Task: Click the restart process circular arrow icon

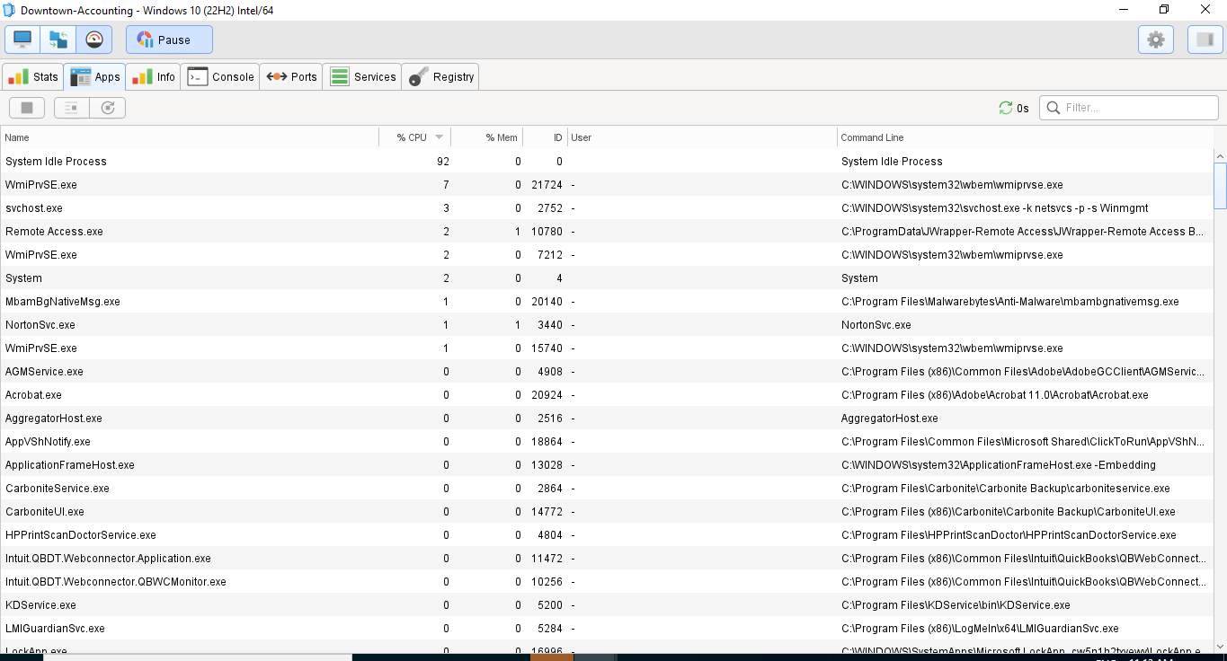Action: (108, 108)
